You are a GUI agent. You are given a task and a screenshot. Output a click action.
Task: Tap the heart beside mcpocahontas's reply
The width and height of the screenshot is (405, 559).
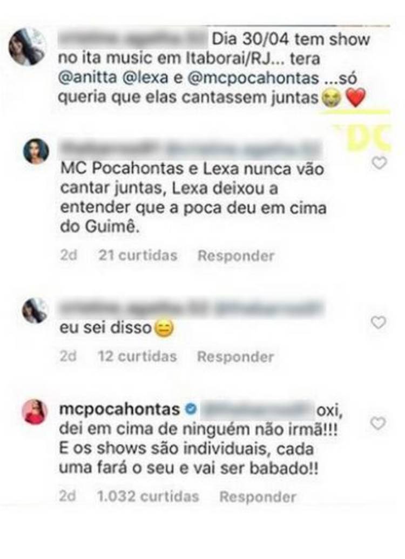click(379, 424)
